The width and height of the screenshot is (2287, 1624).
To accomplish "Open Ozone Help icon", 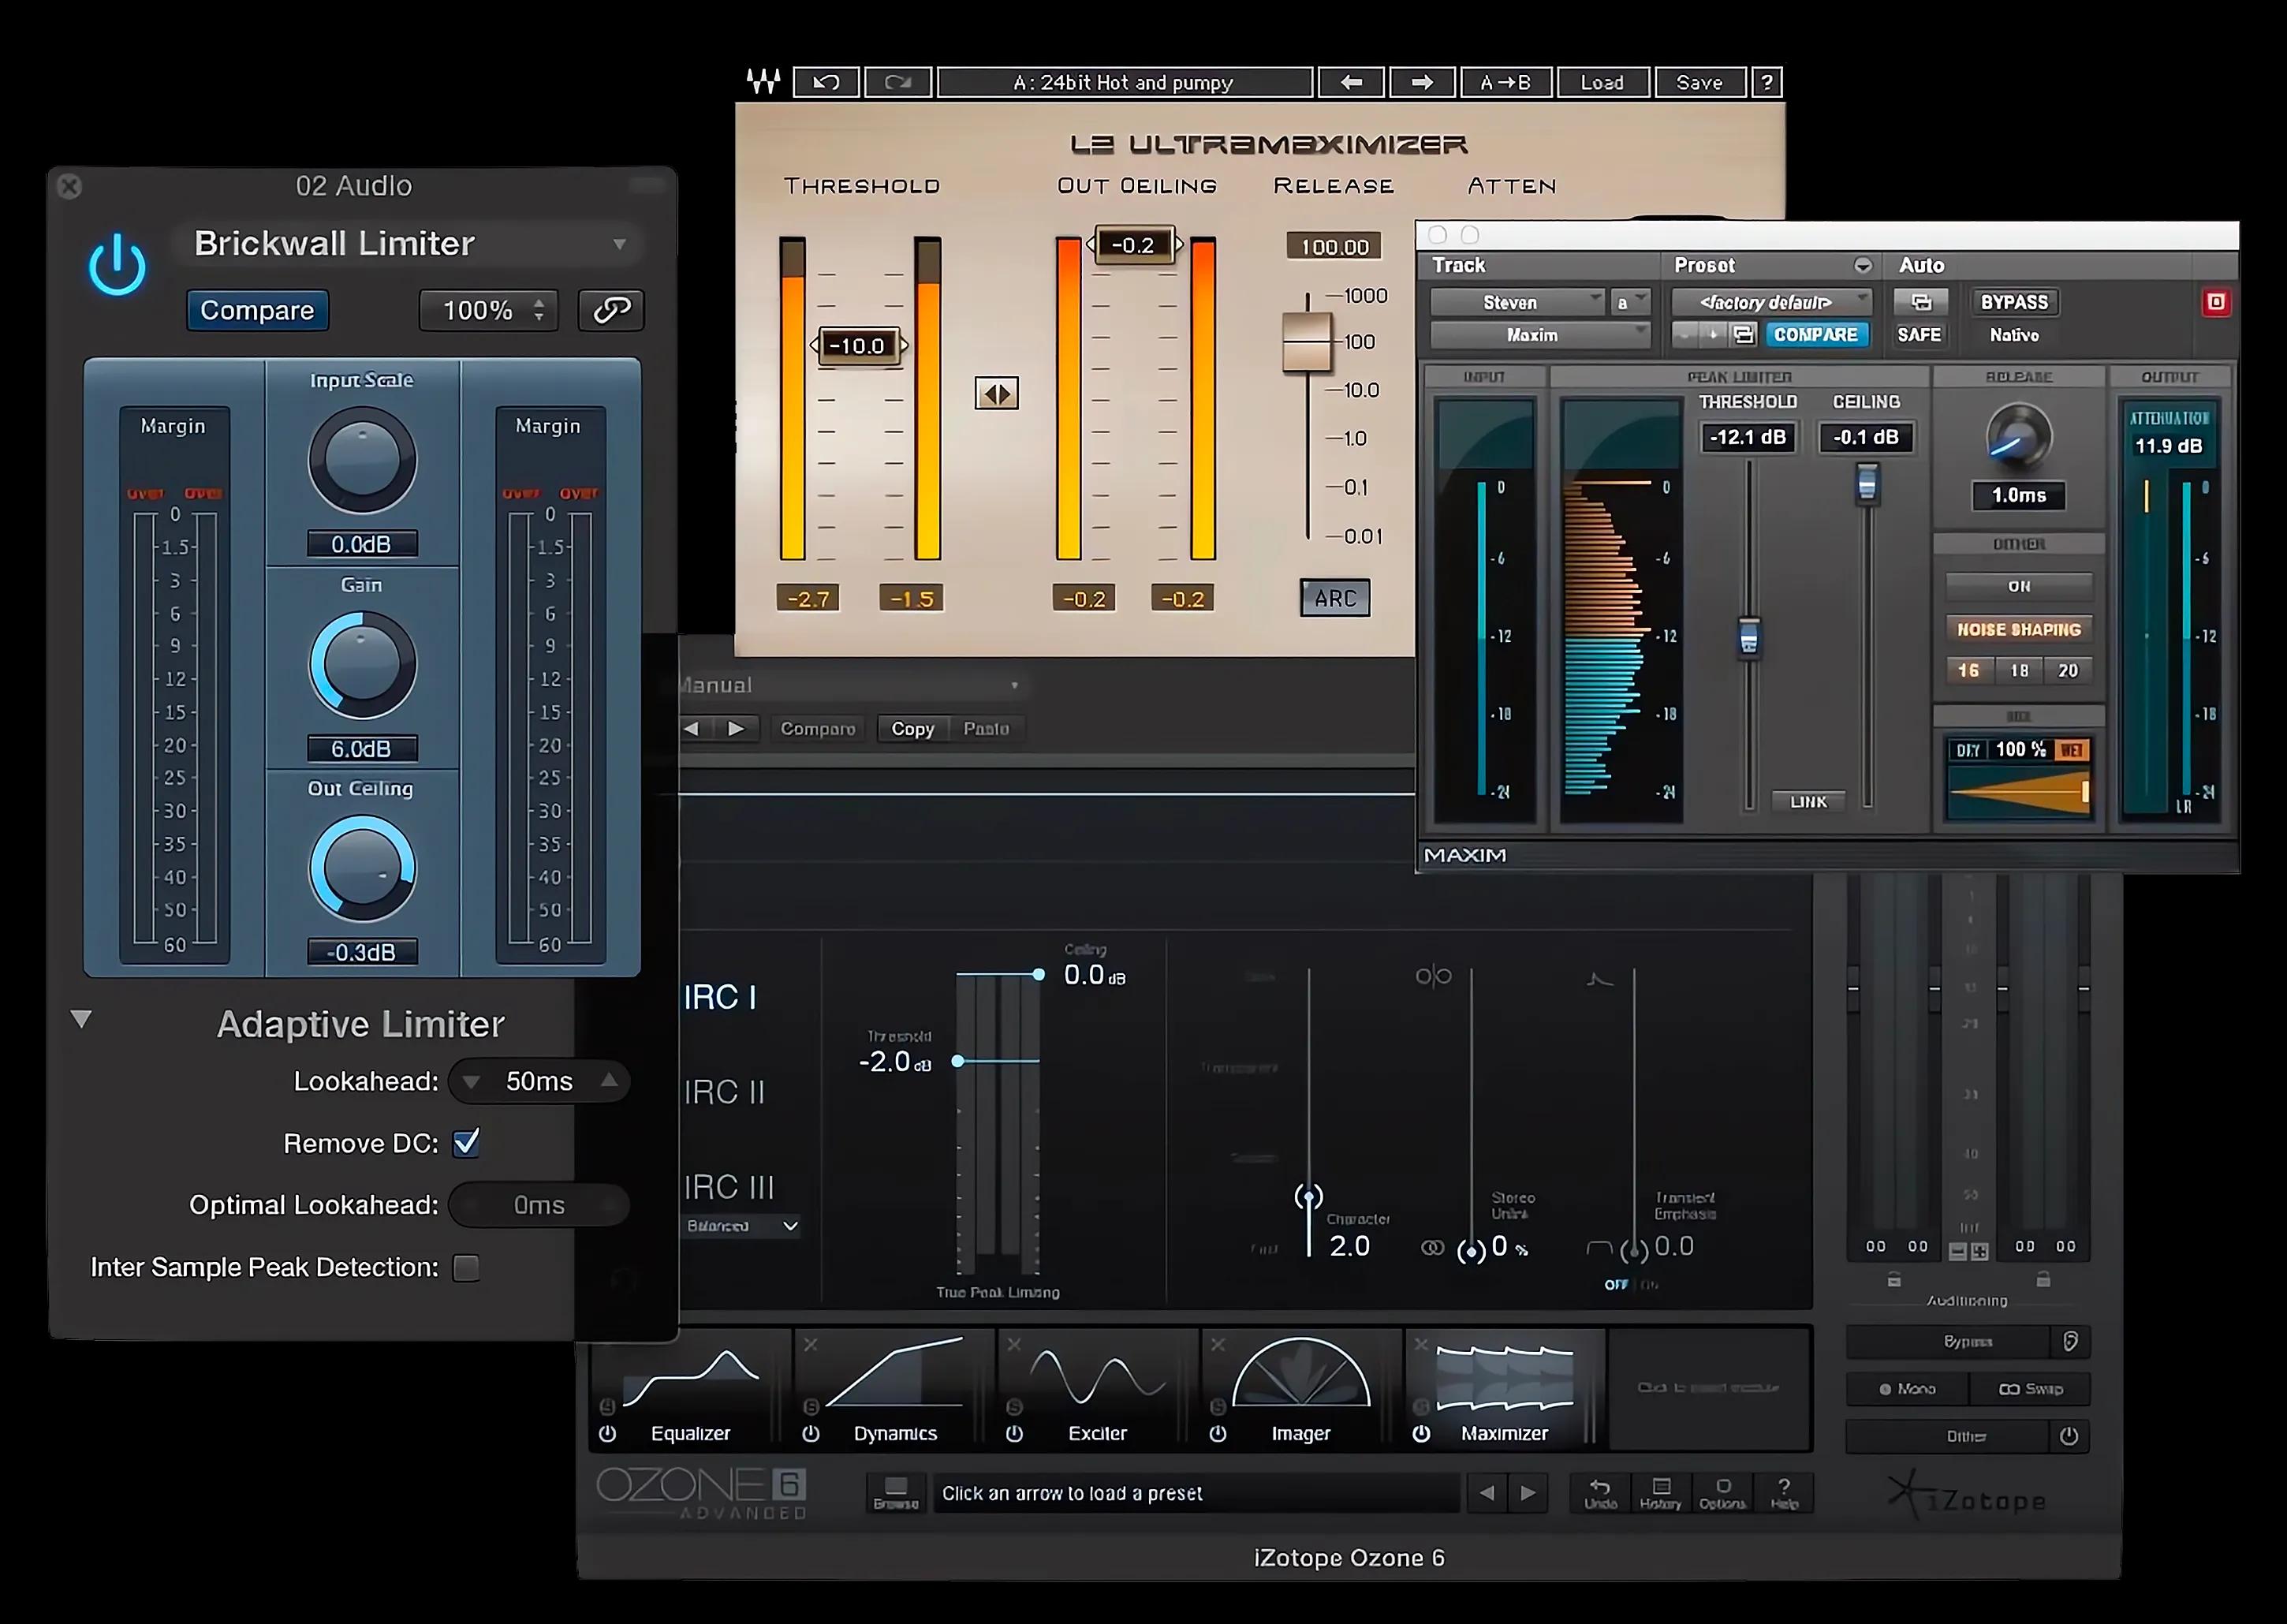I will click(1784, 1493).
